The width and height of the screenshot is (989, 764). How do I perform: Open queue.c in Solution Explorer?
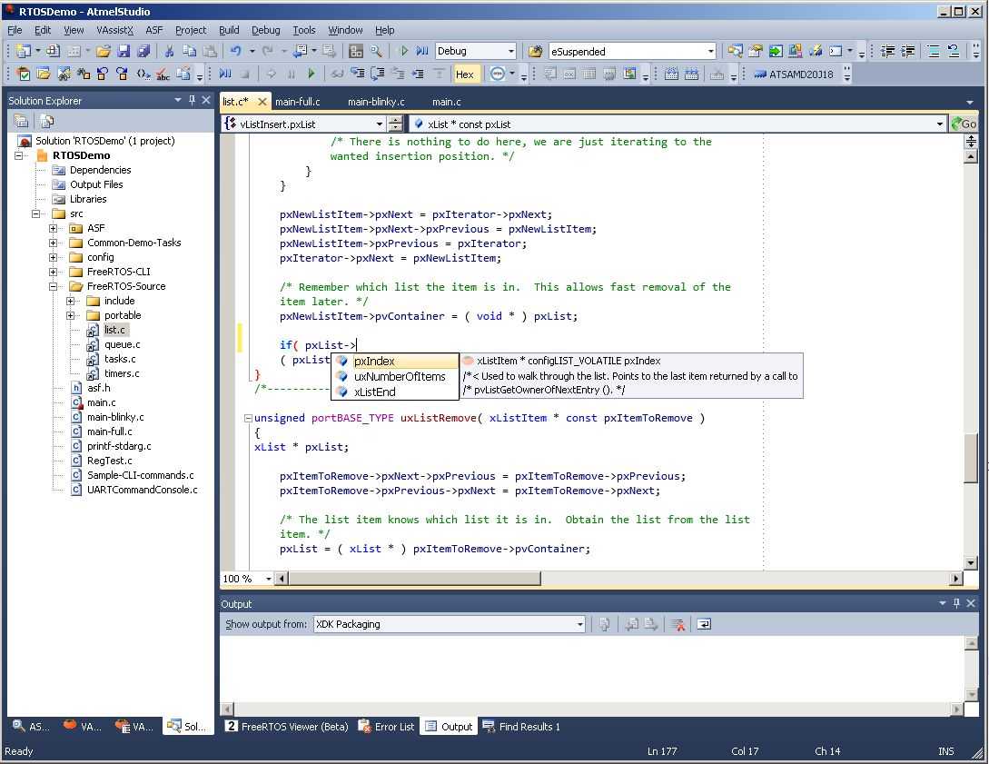(122, 343)
